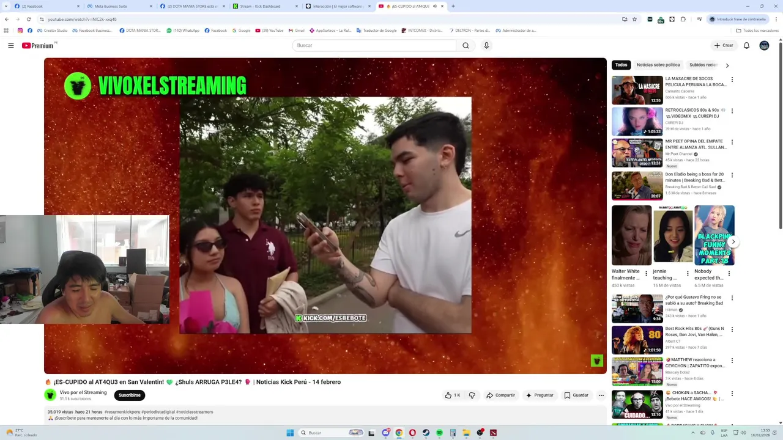Bookmark this page with star icon
The height and width of the screenshot is (440, 783).
634,19
